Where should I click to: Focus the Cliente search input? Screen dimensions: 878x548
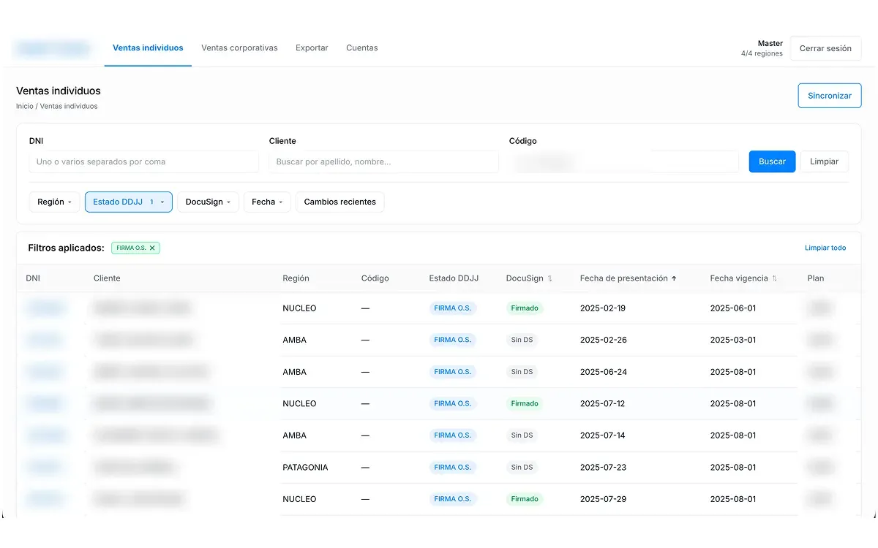coord(383,161)
